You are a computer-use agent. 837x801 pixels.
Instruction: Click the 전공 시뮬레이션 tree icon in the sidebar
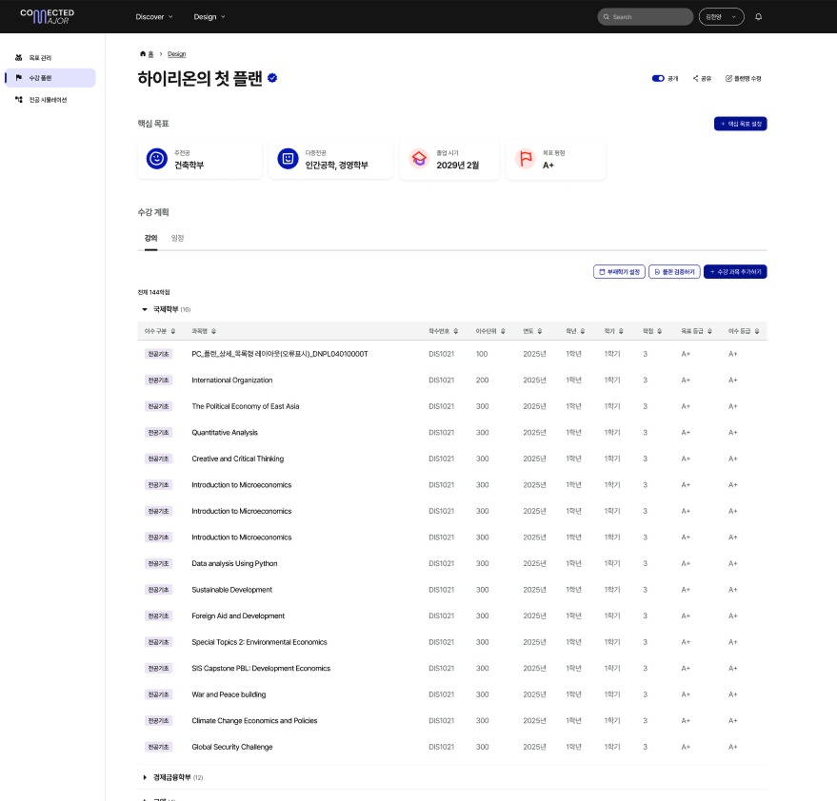point(19,100)
